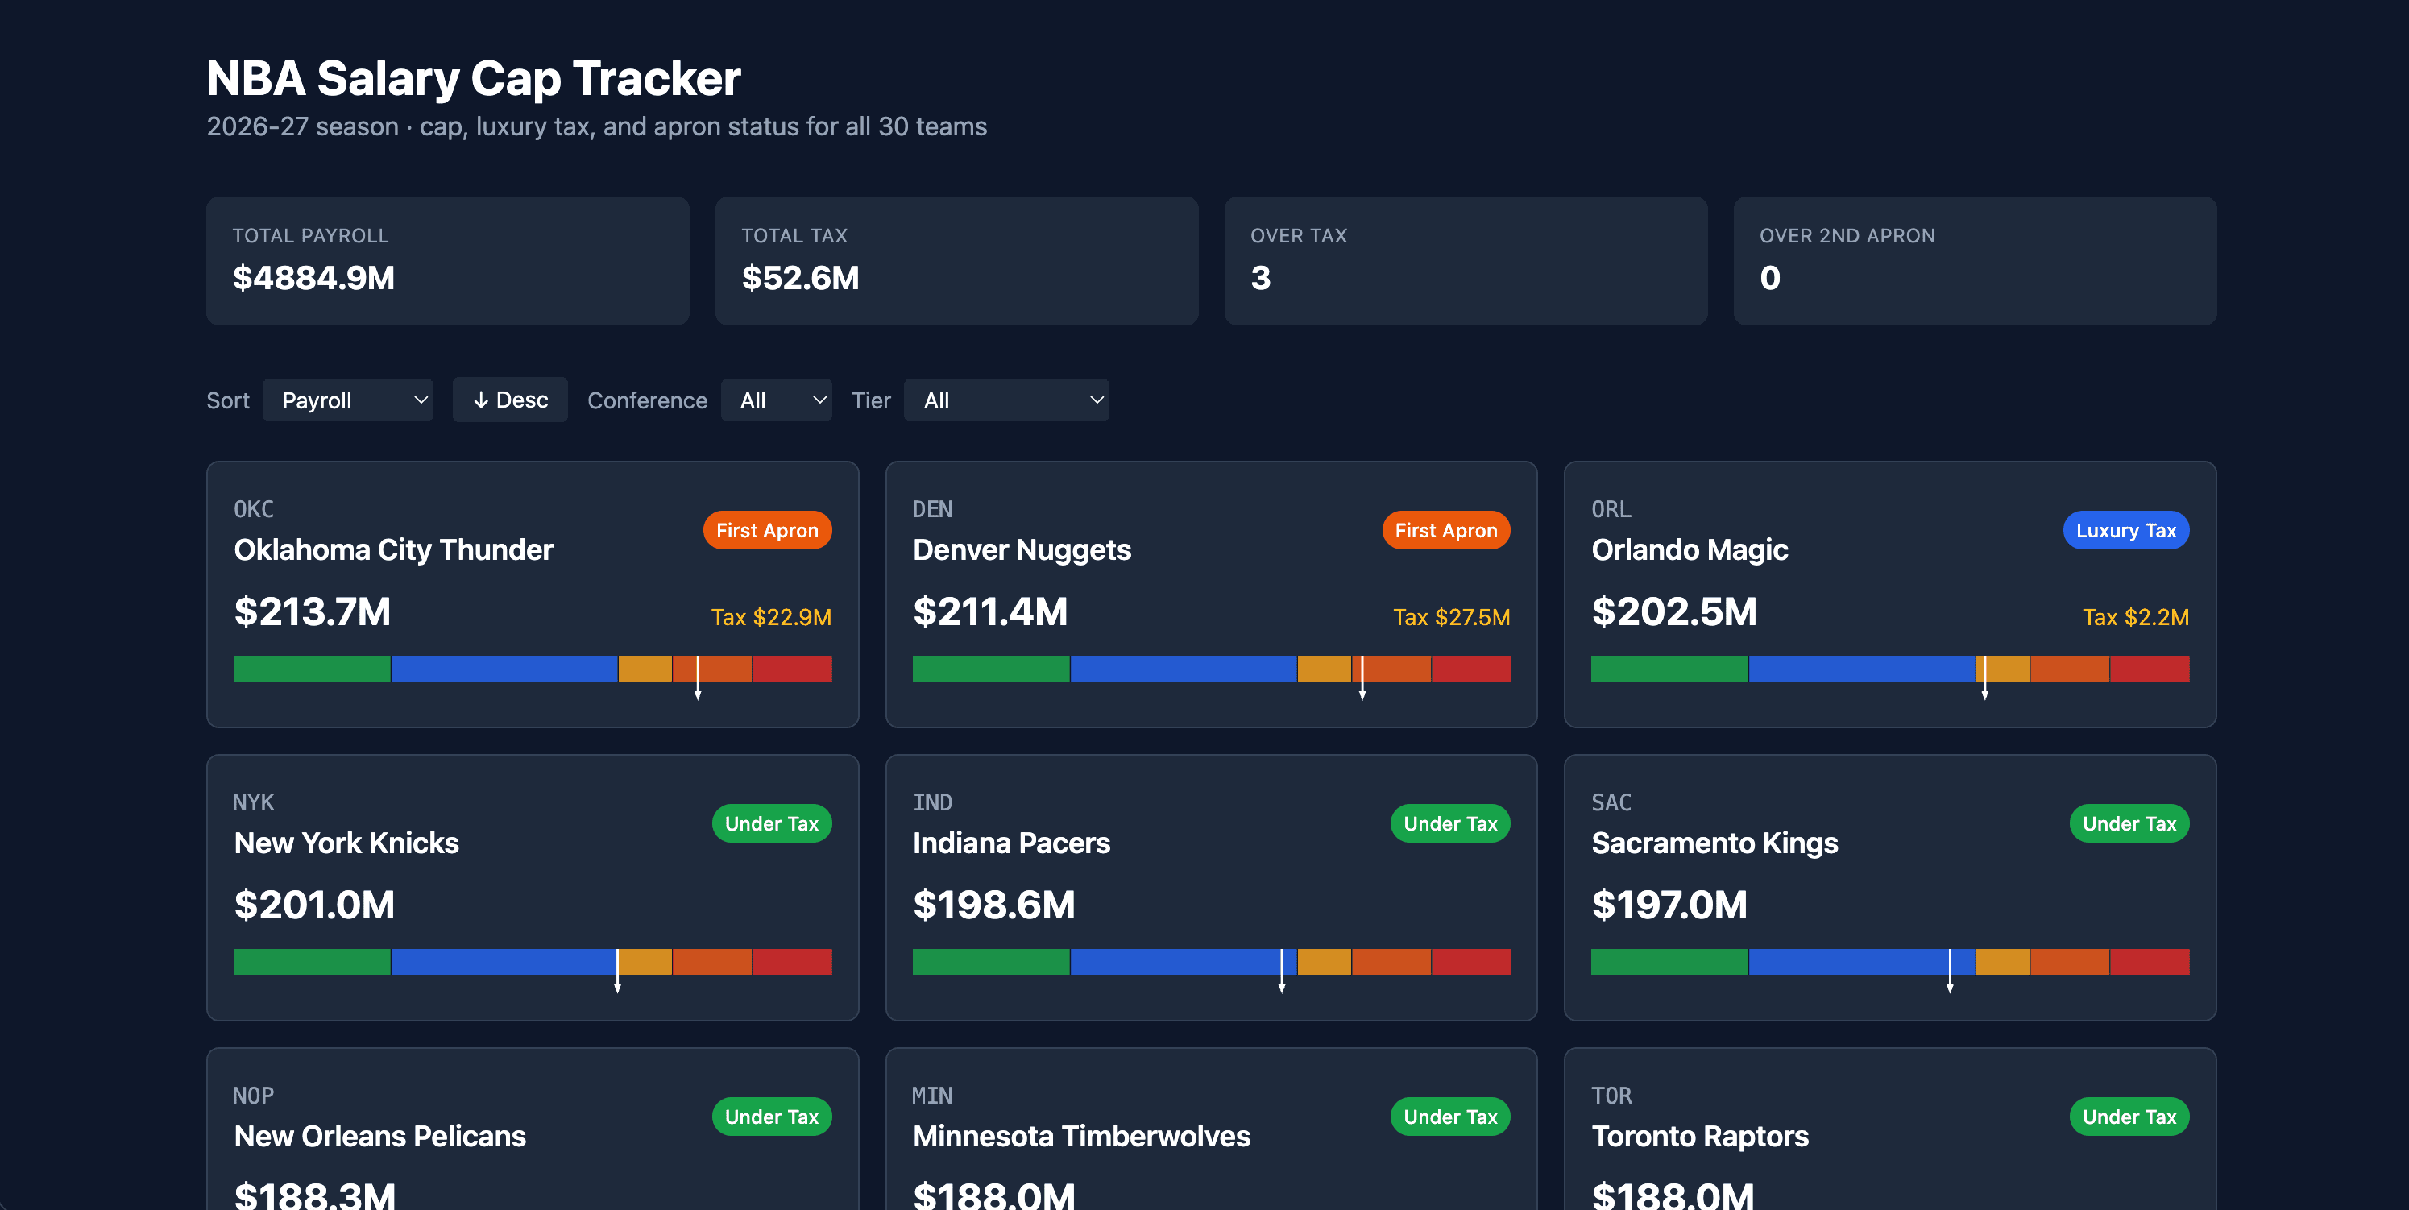Click the OKC team abbreviation

click(254, 510)
